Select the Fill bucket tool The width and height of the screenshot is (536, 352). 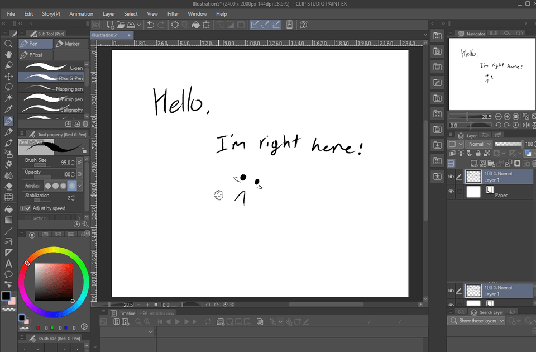[x=8, y=209]
